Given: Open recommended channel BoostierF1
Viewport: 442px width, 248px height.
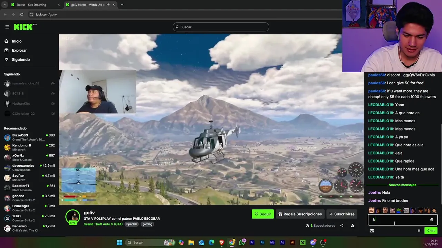Looking at the screenshot, I should [29, 188].
